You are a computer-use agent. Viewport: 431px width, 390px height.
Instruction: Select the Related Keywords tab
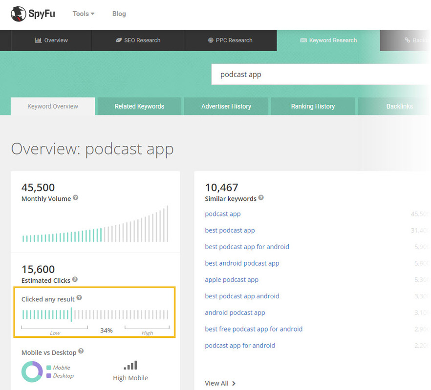pos(139,106)
